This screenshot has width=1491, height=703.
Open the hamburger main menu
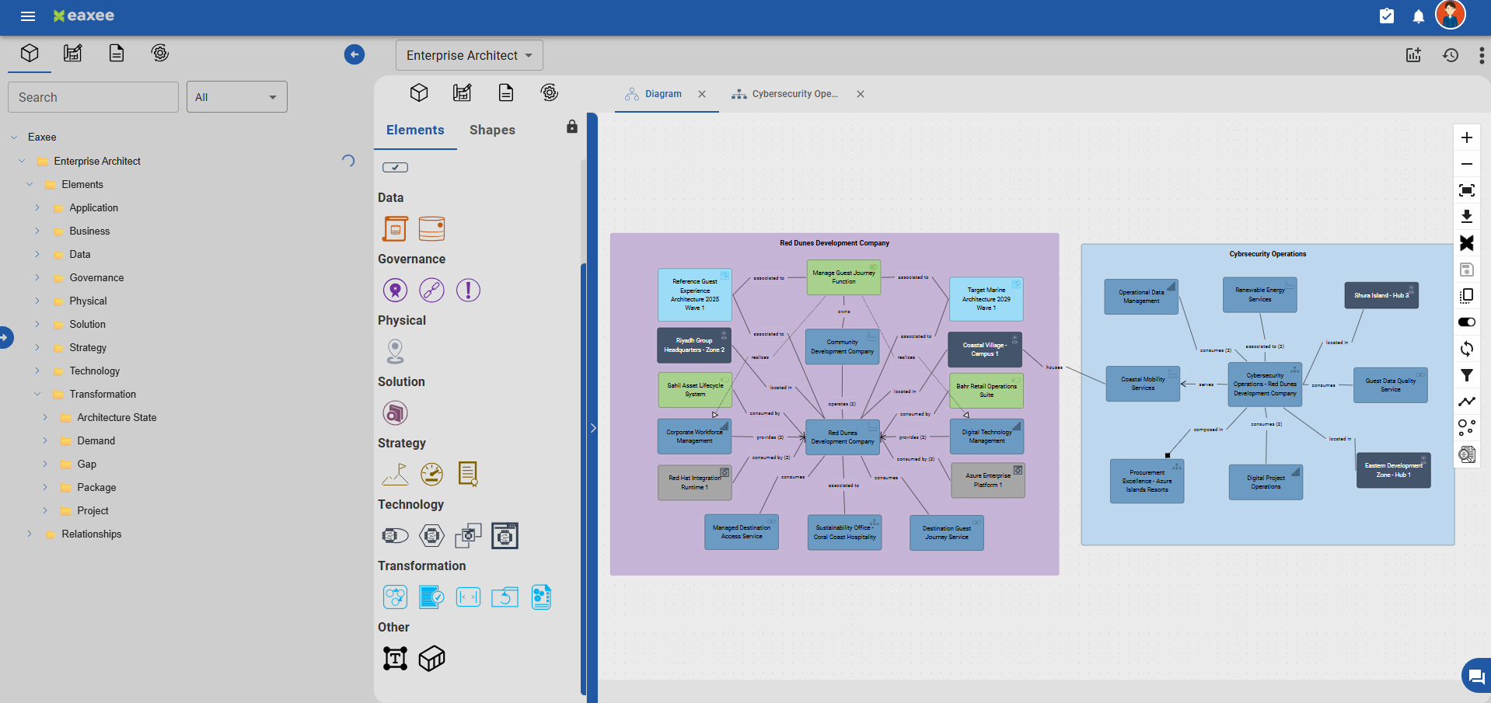tap(28, 16)
